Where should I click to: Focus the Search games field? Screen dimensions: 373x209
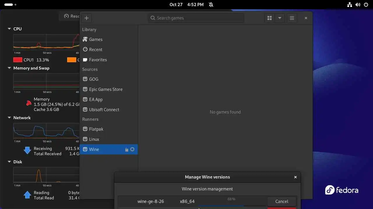[196, 18]
